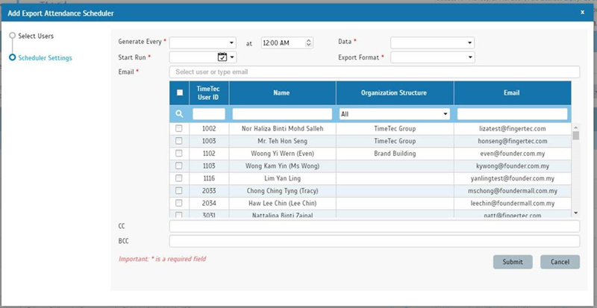This screenshot has height=308, width=597.
Task: Open the Organization Structure 'All' filter dropdown
Action: click(395, 114)
